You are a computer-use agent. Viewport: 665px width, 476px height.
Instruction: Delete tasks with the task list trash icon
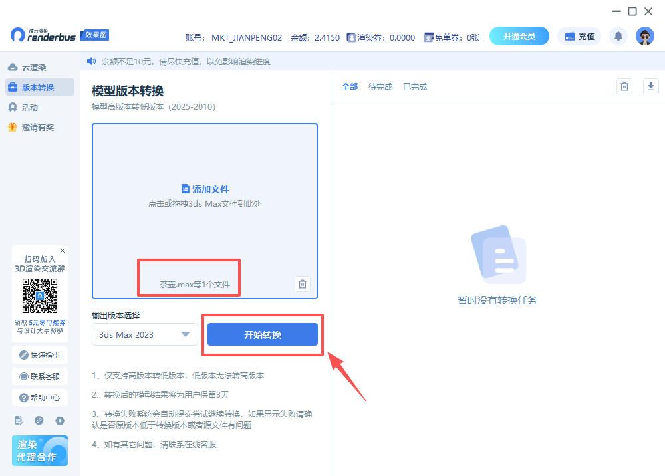pyautogui.click(x=624, y=86)
